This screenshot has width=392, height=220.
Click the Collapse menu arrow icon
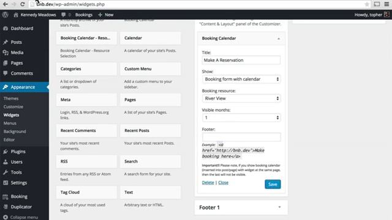coord(6,218)
